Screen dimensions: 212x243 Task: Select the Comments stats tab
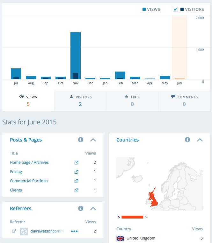coord(184,101)
